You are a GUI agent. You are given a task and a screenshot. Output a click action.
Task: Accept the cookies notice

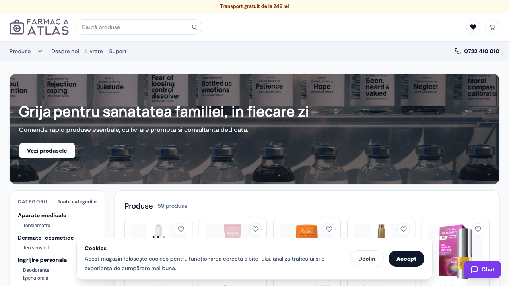406,259
